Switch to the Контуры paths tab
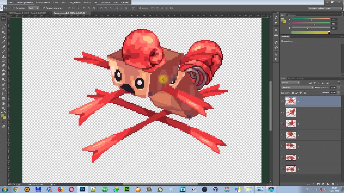This screenshot has height=193, width=344. 301,79
